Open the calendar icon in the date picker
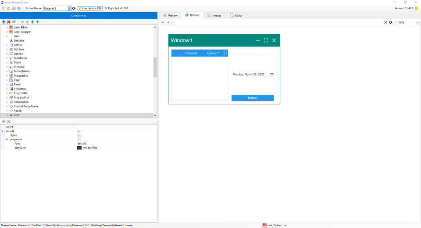This screenshot has width=421, height=228. [x=272, y=75]
